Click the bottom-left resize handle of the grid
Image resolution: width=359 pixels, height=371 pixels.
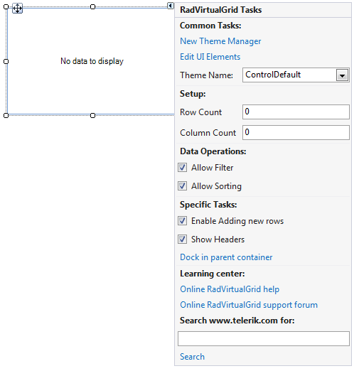coord(6,115)
